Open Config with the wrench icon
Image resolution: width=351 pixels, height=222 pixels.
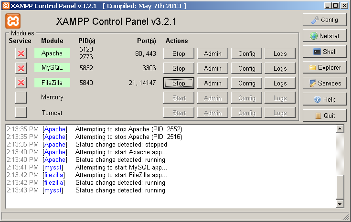324,20
